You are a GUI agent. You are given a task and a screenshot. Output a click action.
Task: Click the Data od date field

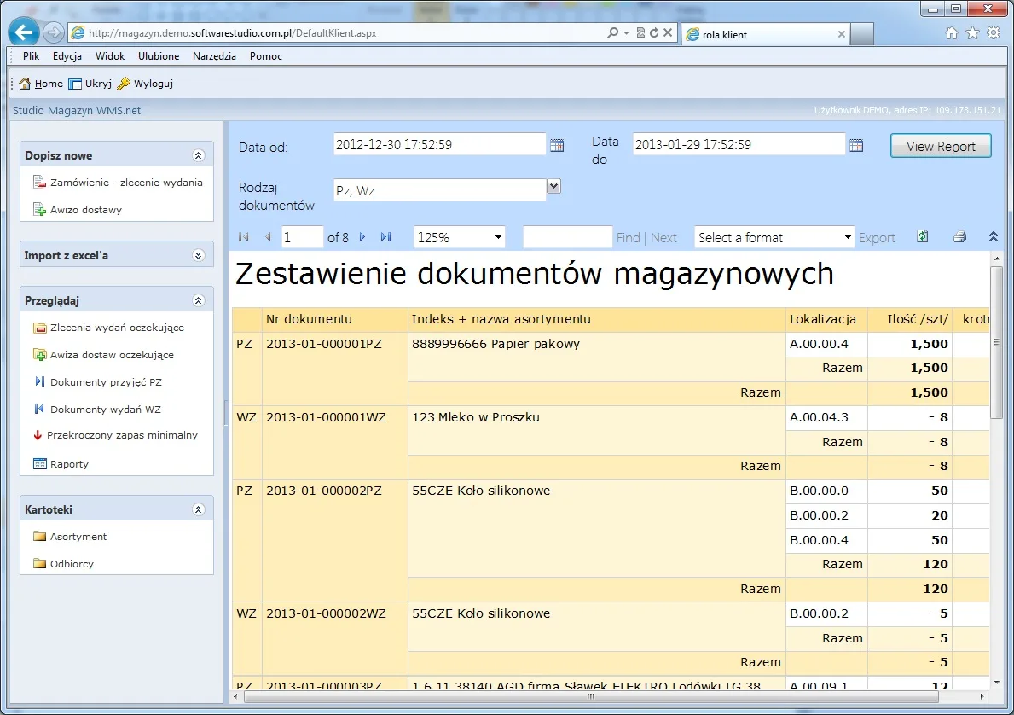440,144
